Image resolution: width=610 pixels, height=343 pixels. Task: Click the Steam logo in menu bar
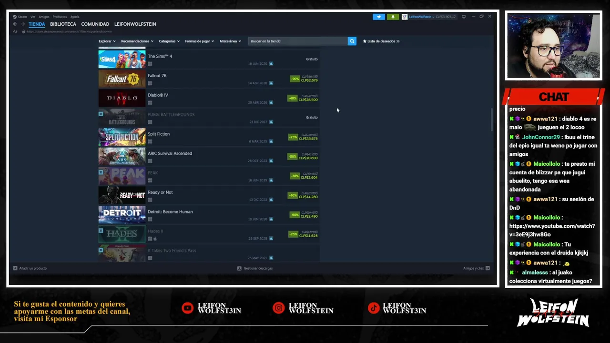(x=15, y=17)
